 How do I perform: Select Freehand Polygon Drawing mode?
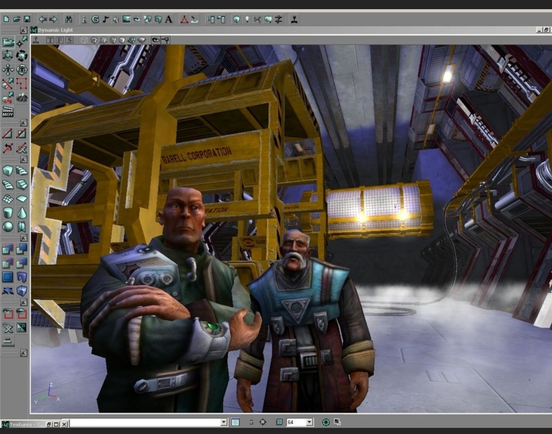tap(22, 83)
